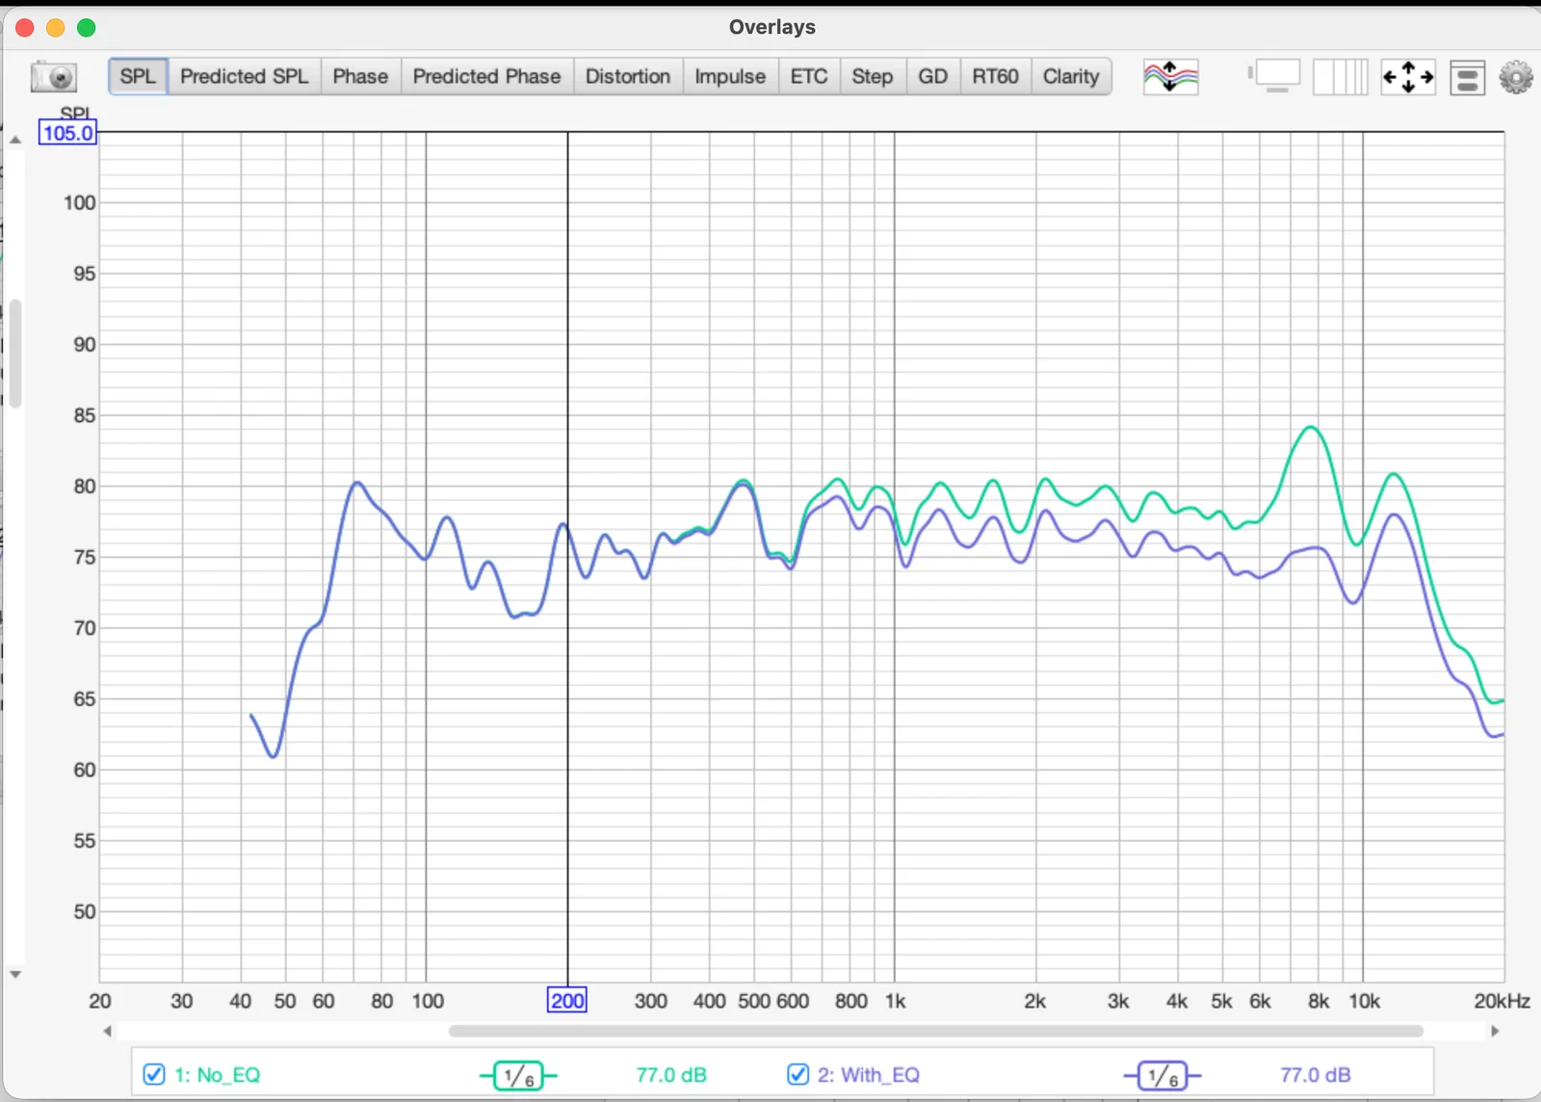View the Clarity tab
Screen dimensions: 1541x1102
coord(1071,76)
